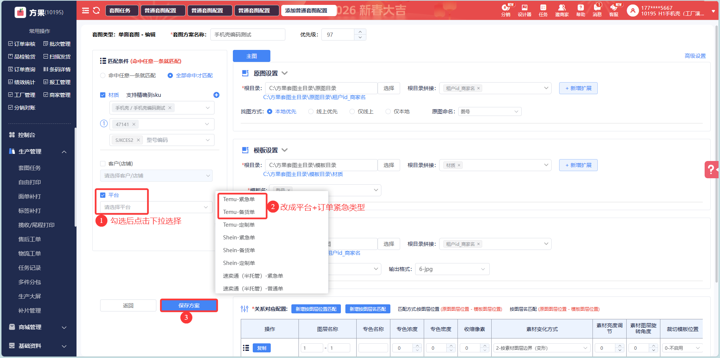
Task: Add a material condition with plus icon
Action: coord(216,95)
